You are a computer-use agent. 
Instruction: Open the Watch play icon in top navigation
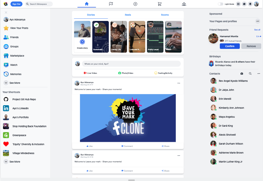(135, 4)
